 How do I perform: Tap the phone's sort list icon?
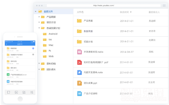(32, 92)
